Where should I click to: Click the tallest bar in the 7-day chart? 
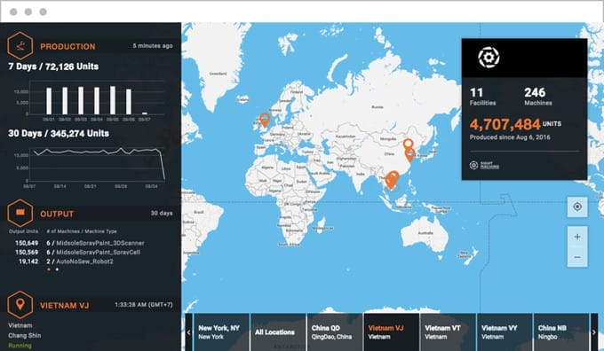tap(113, 100)
